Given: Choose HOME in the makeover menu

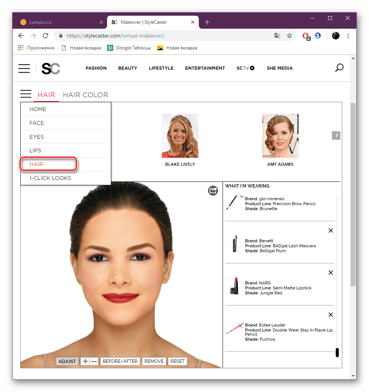Looking at the screenshot, I should pos(66,109).
